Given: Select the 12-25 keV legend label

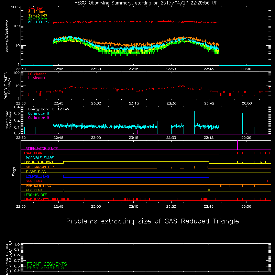Looking at the screenshot, I should (x=37, y=15).
